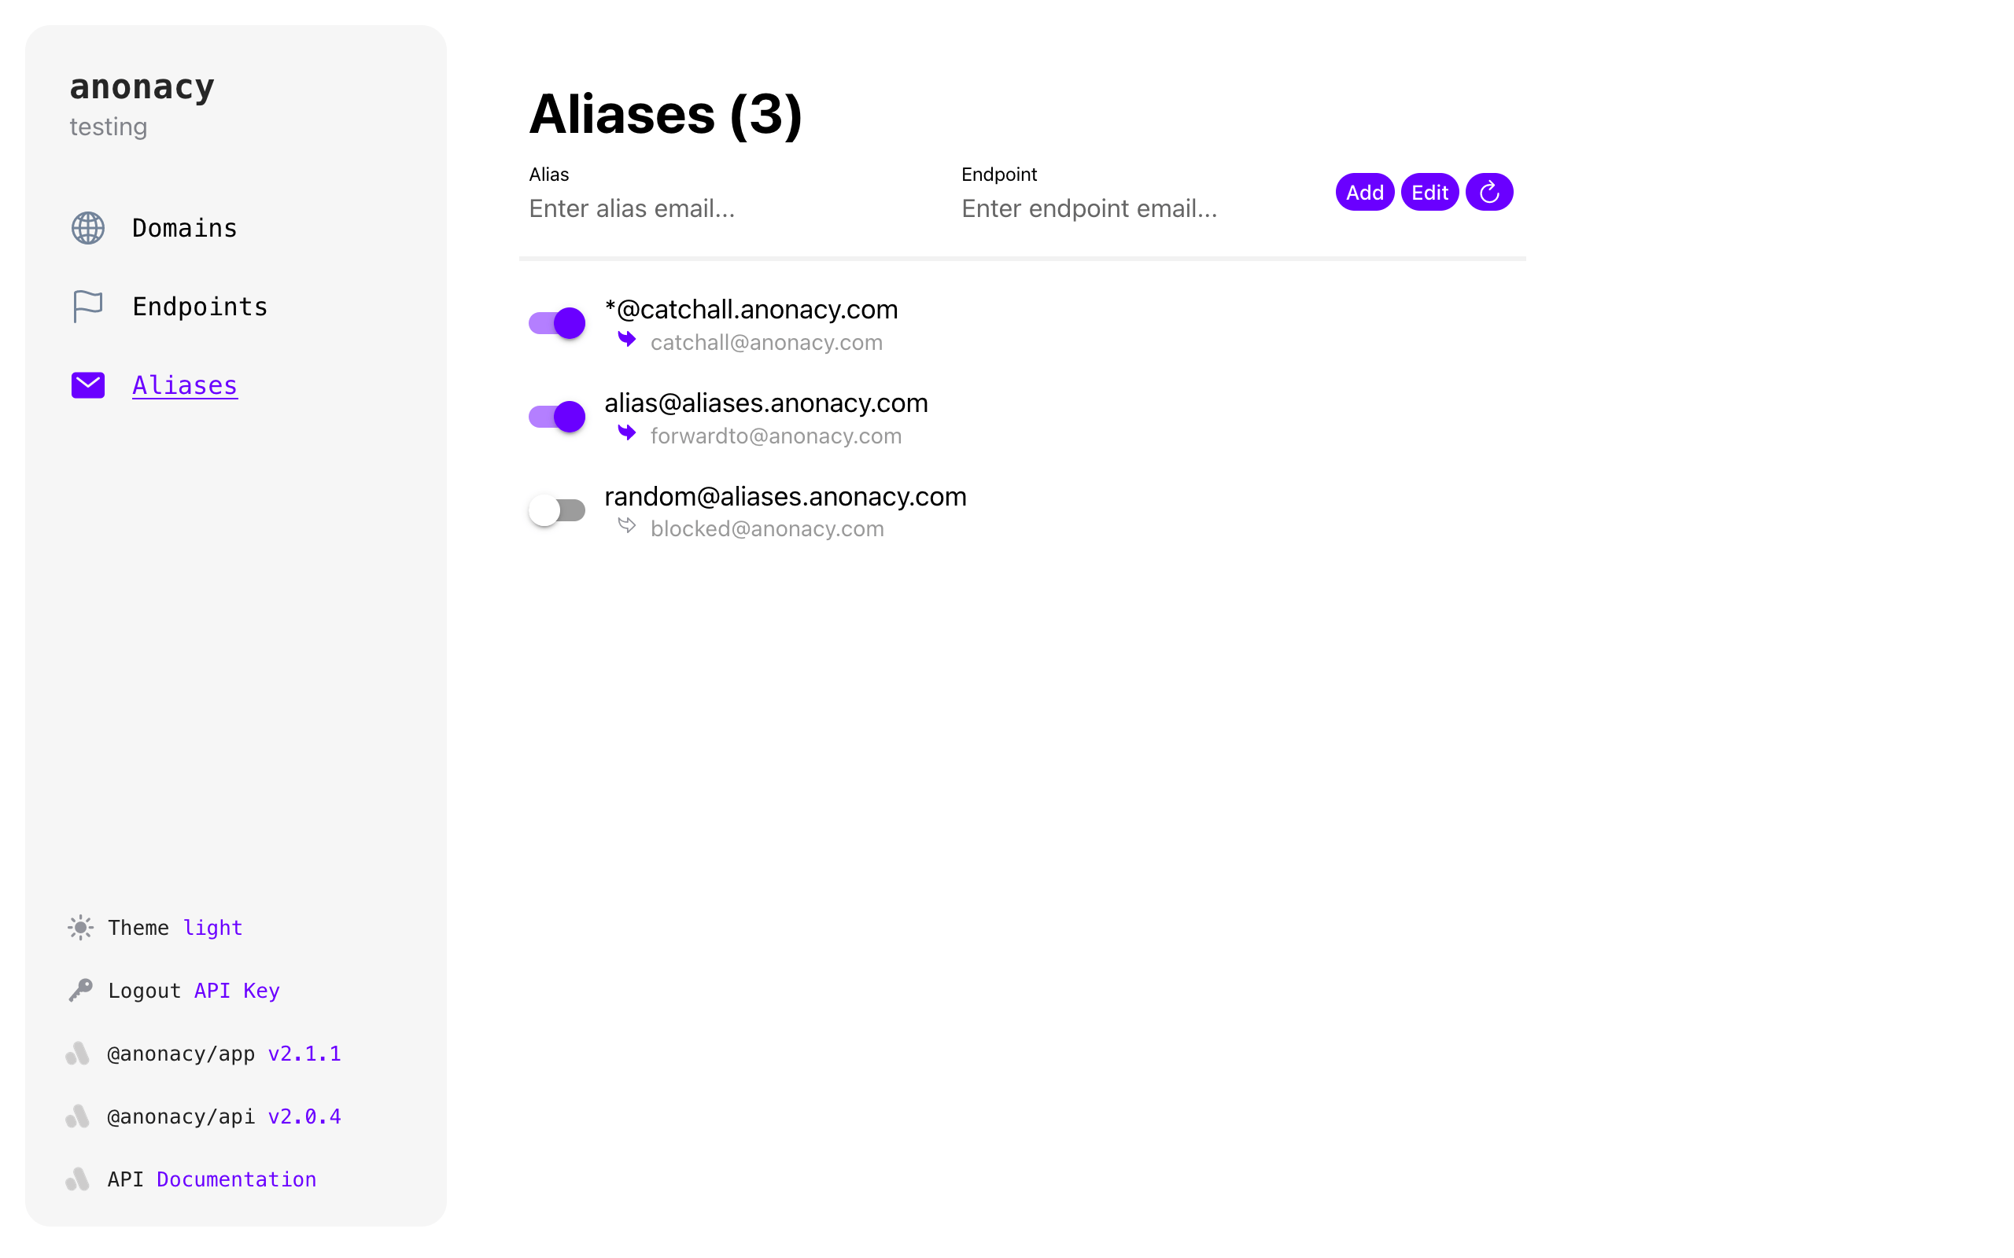Click the gray arrow beside blocked@anonacy.com
This screenshot has width=2014, height=1258.
(x=628, y=526)
